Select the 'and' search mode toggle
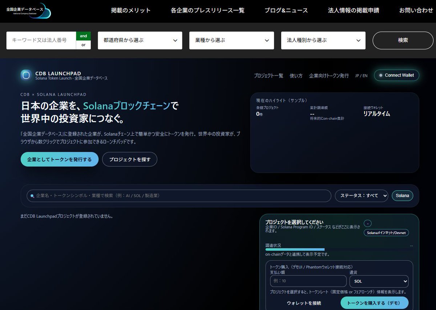 [x=84, y=36]
